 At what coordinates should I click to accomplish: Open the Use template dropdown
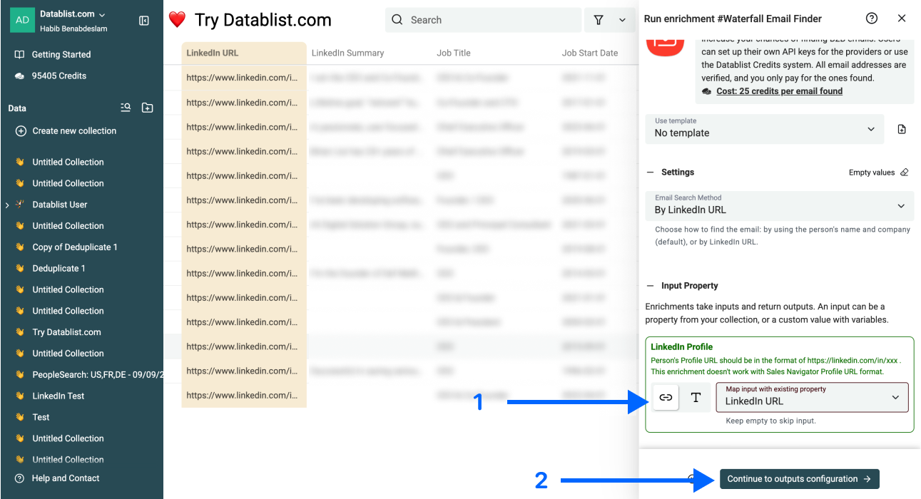pos(764,129)
